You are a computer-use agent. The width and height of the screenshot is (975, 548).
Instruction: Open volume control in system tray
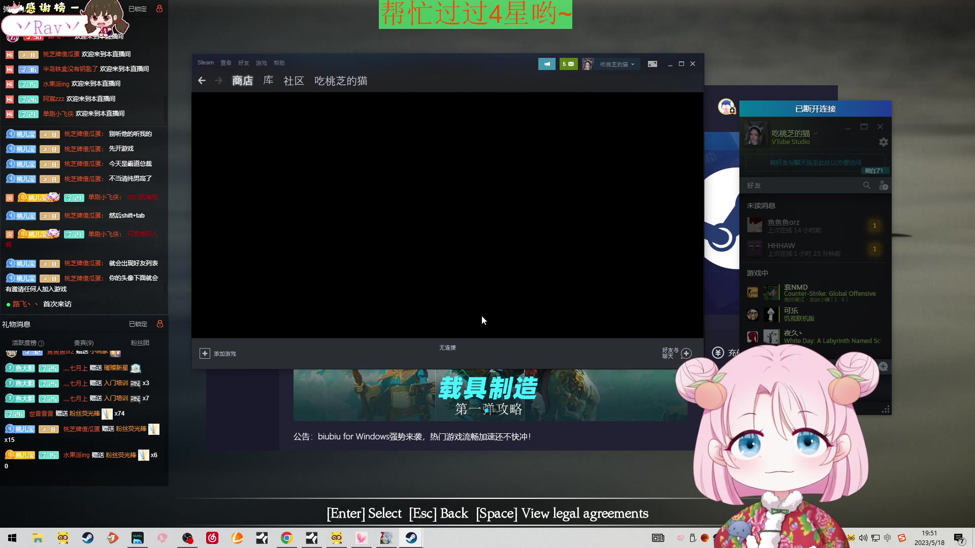click(x=863, y=538)
